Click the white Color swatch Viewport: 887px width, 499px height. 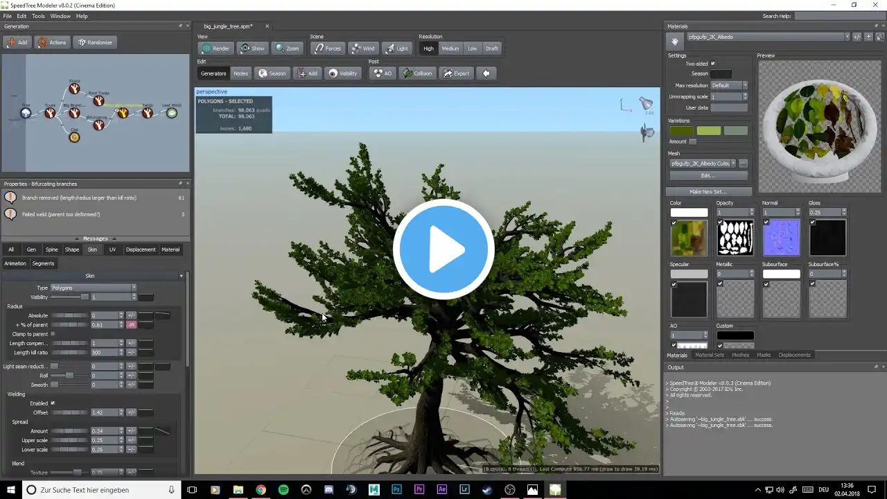point(689,212)
